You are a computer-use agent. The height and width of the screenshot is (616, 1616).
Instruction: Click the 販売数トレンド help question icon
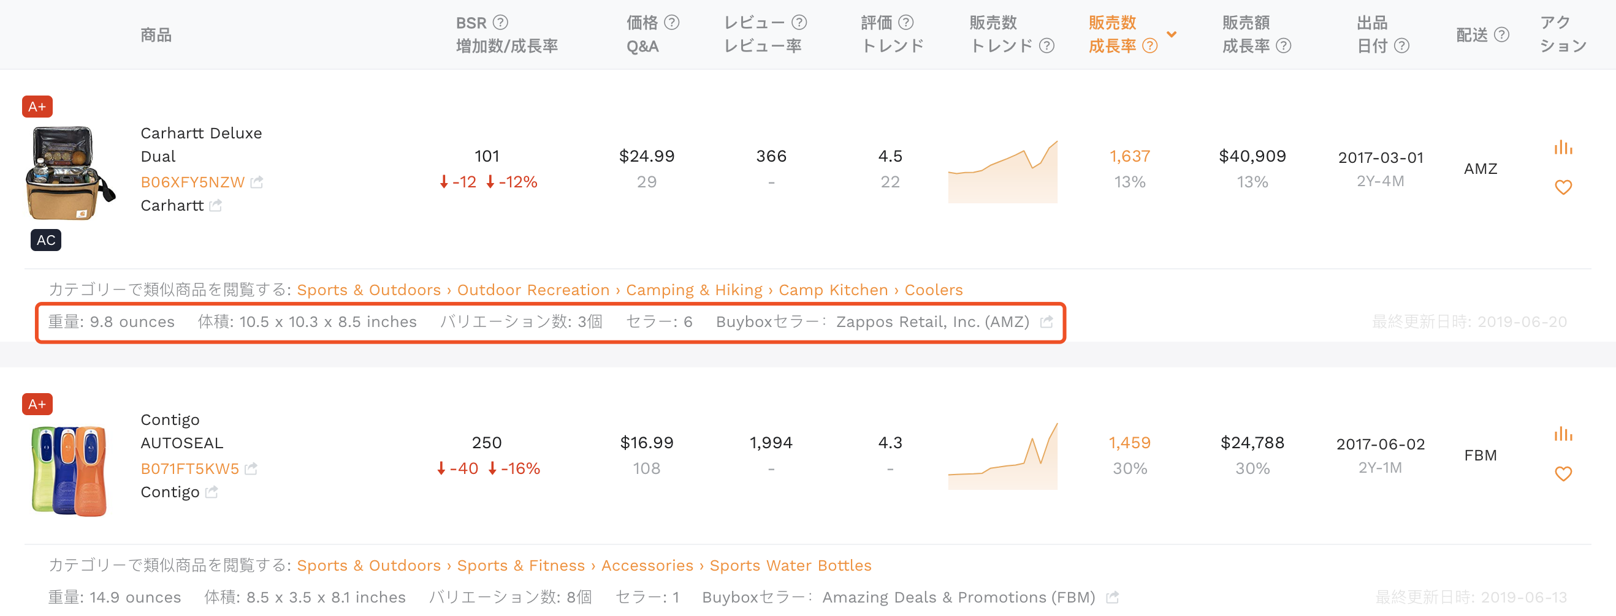[x=1046, y=46]
